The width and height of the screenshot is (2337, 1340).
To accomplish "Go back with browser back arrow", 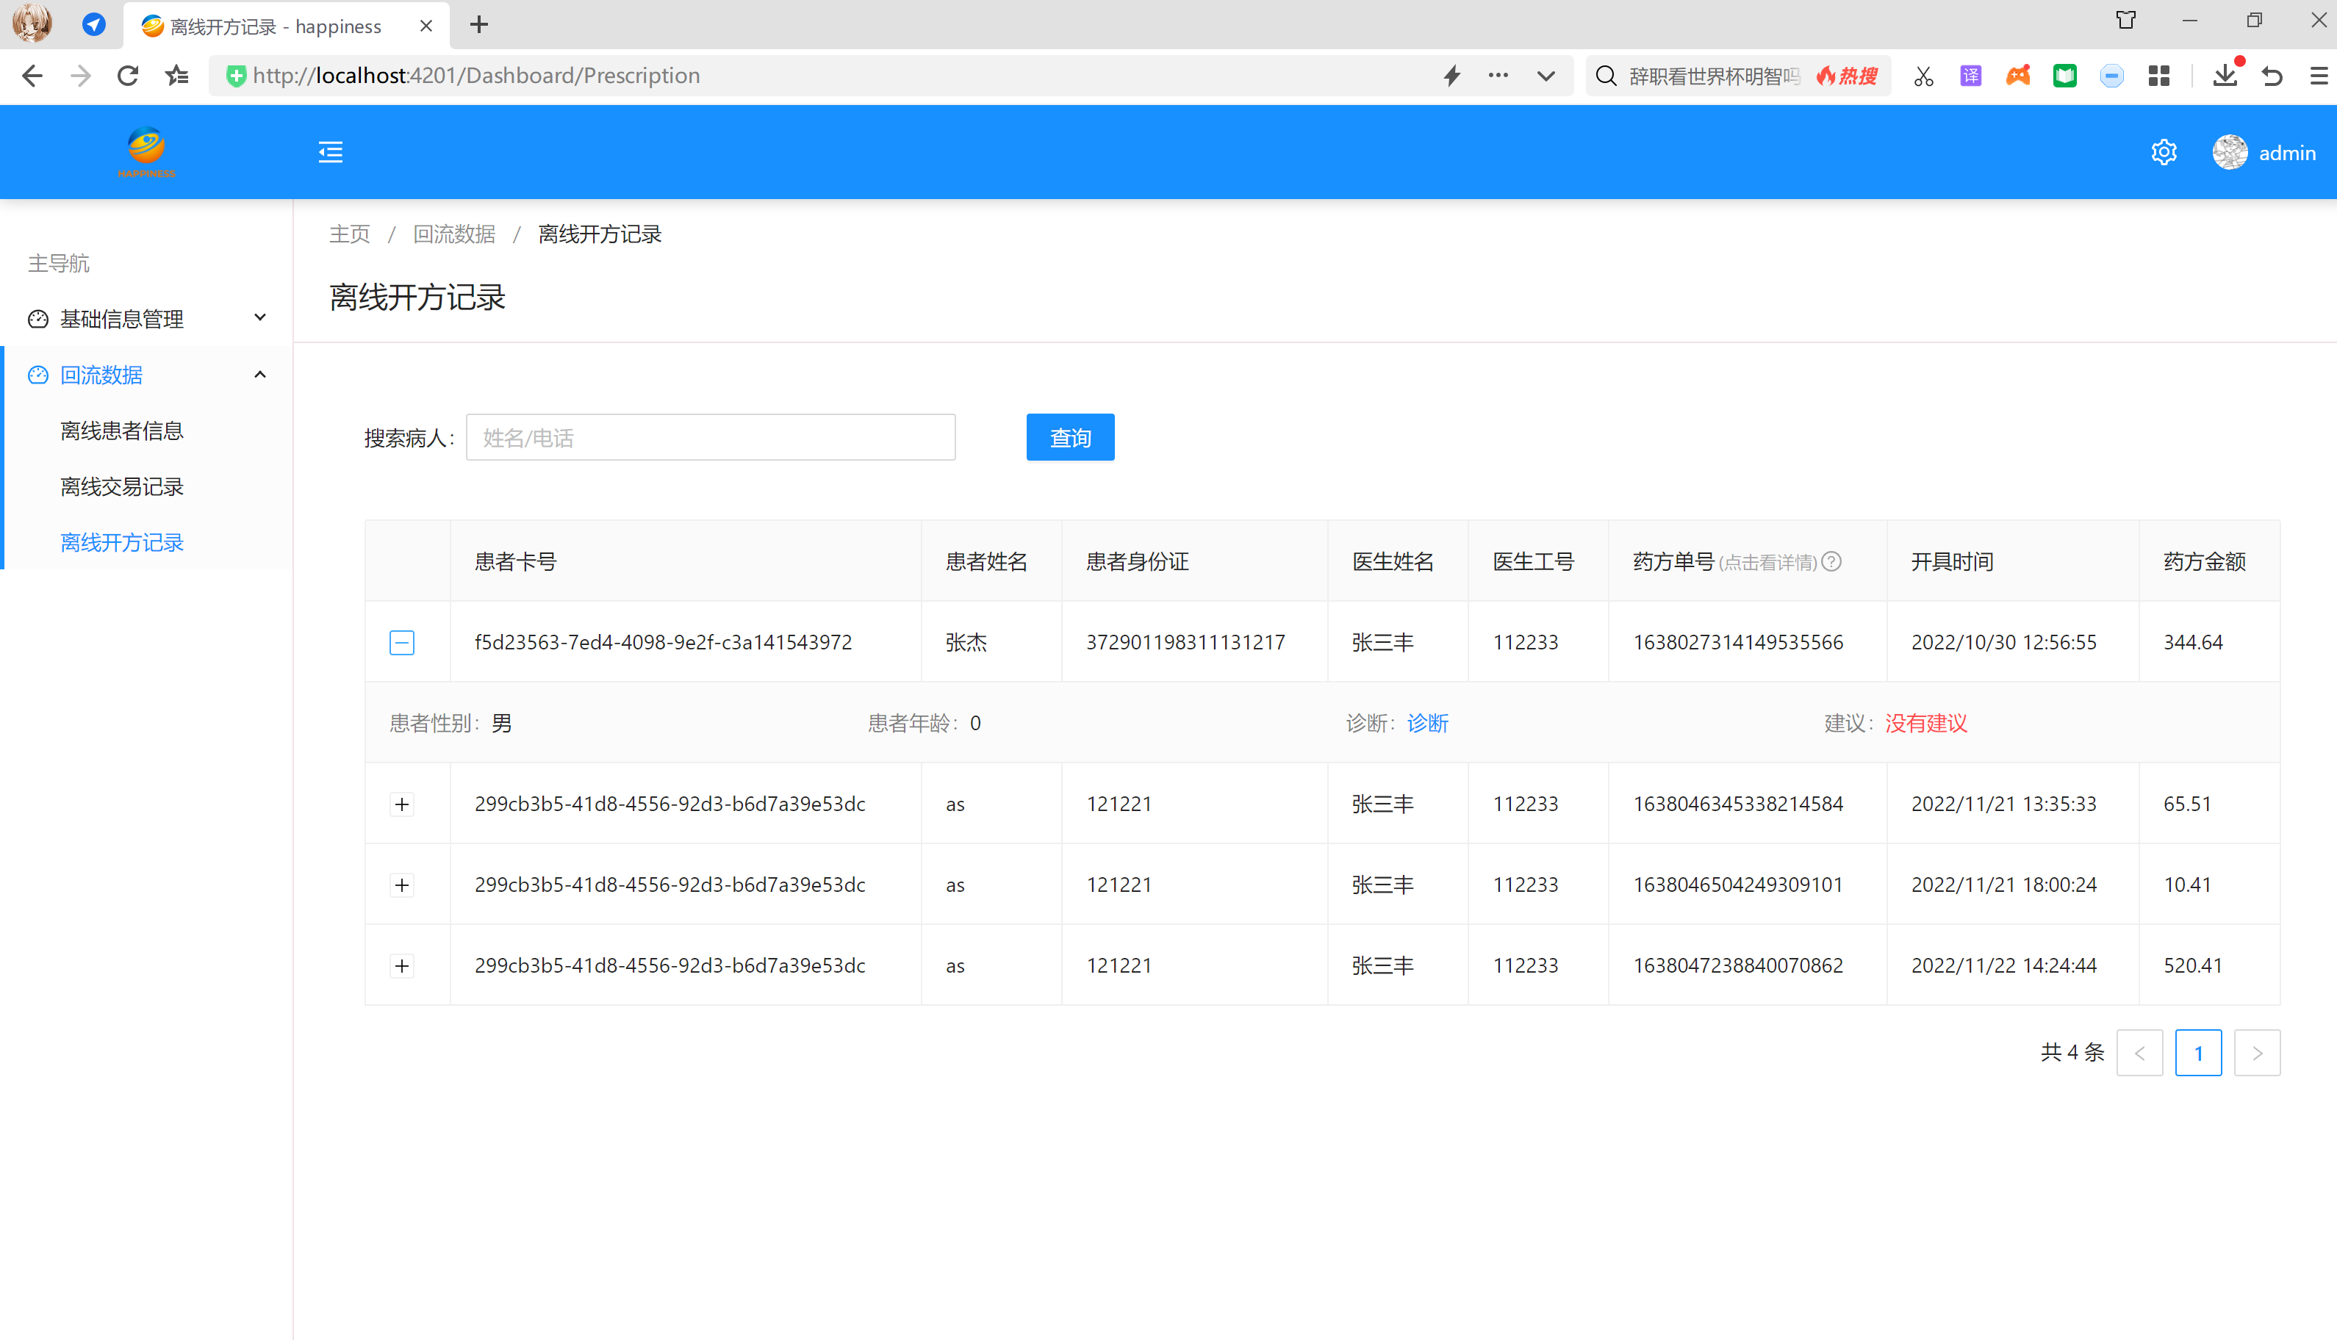I will 32,76.
